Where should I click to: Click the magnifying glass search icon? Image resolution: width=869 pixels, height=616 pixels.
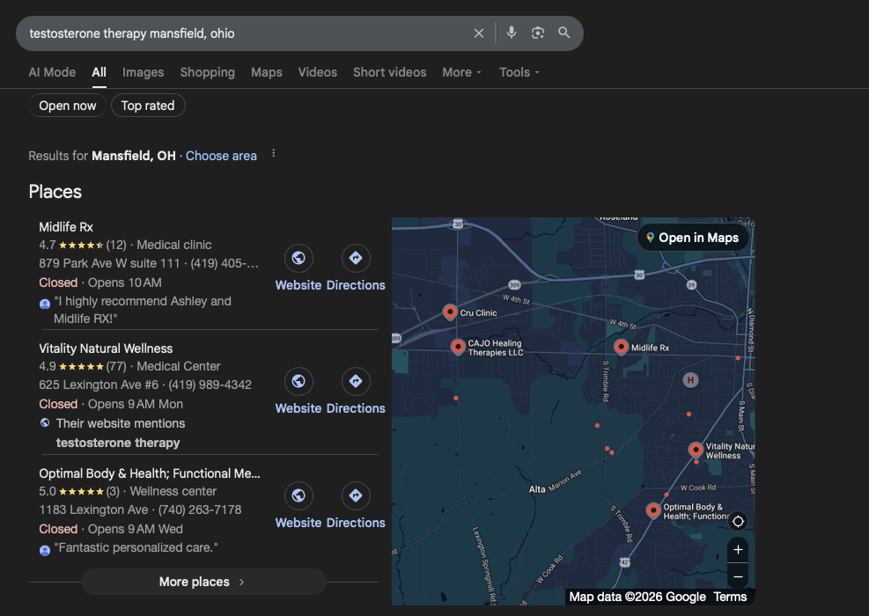[564, 33]
